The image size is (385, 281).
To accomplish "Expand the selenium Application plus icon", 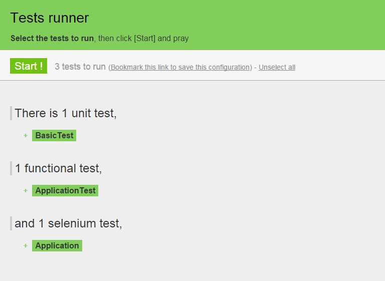I will point(26,245).
